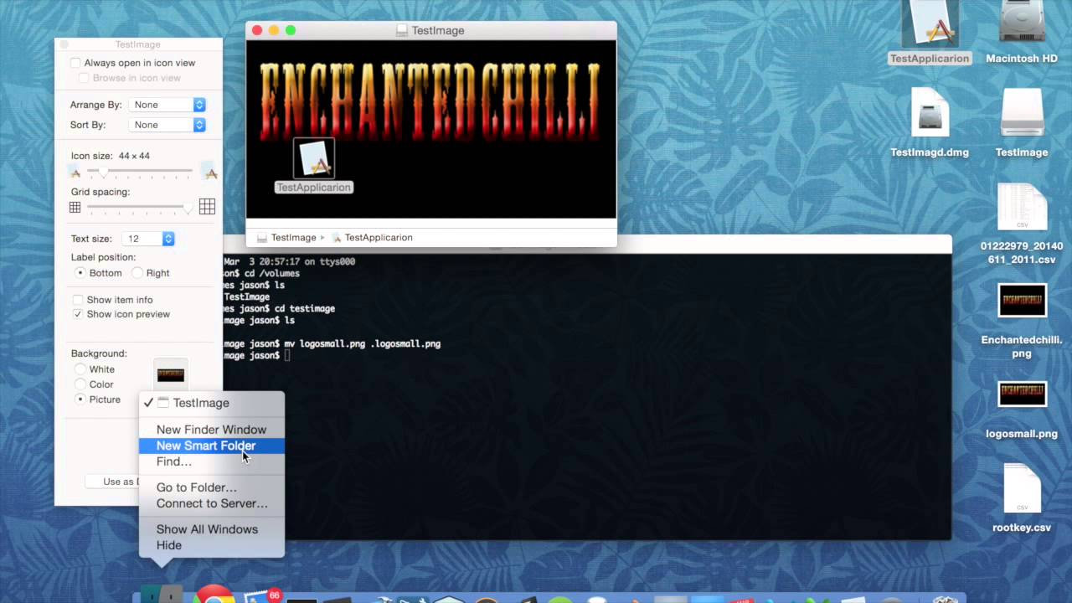Choose Connect to Server... menu item
1072x603 pixels.
click(x=212, y=503)
